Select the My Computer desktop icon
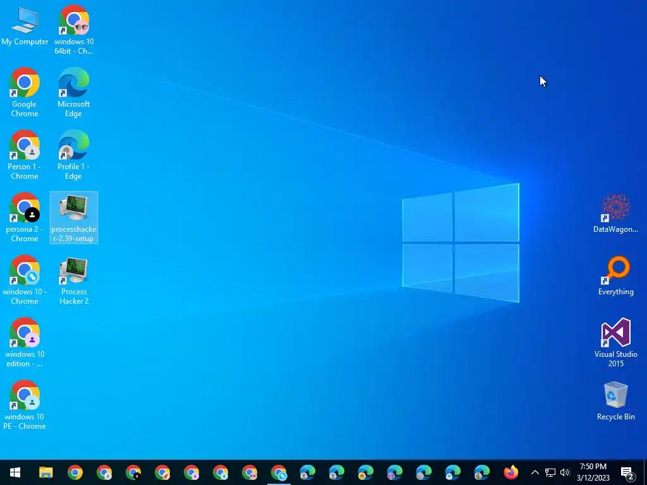Viewport: 647px width, 485px height. (x=25, y=26)
